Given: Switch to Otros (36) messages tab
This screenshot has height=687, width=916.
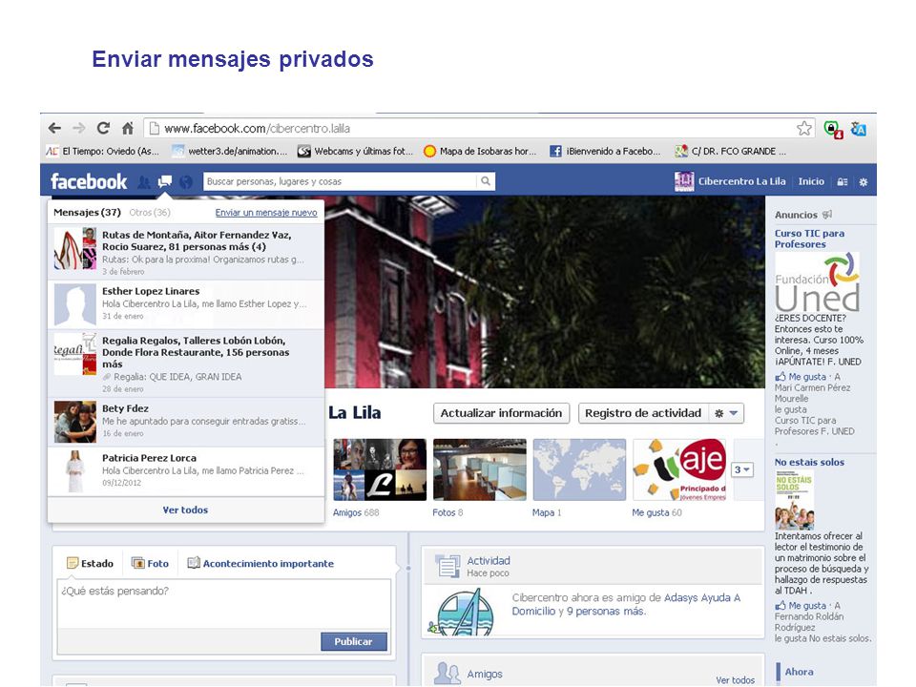Looking at the screenshot, I should 150,213.
